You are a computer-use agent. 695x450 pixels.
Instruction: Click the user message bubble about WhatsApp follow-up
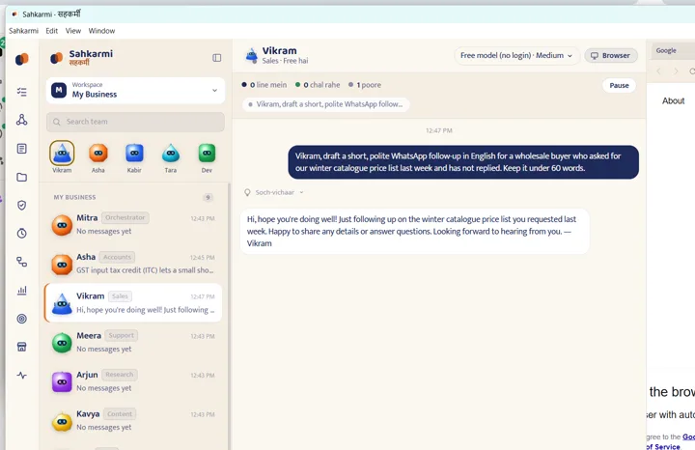(x=463, y=162)
